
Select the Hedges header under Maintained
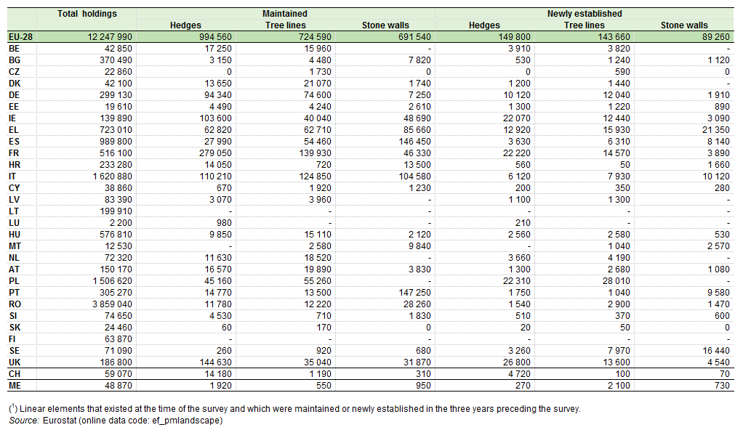coord(185,25)
